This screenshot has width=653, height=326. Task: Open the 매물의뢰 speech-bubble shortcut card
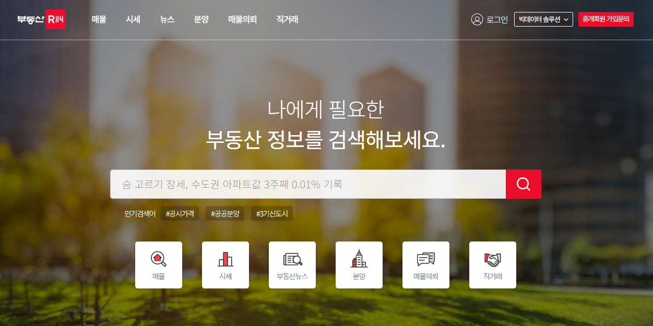click(426, 265)
